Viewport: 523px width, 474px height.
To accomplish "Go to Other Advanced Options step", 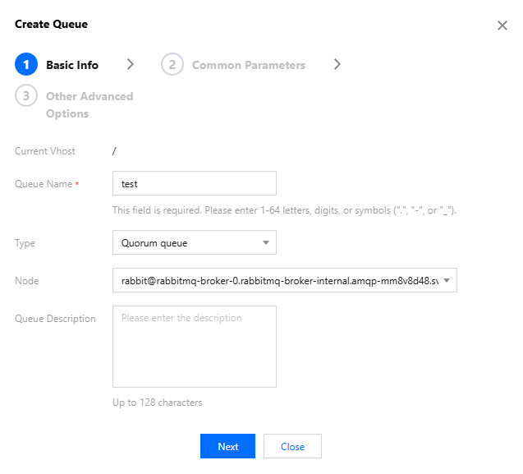I will point(89,104).
